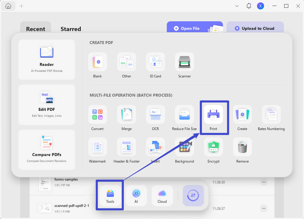Screen dimensions: 304x219
Task: Select the batch Create tool
Action: [x=242, y=114]
